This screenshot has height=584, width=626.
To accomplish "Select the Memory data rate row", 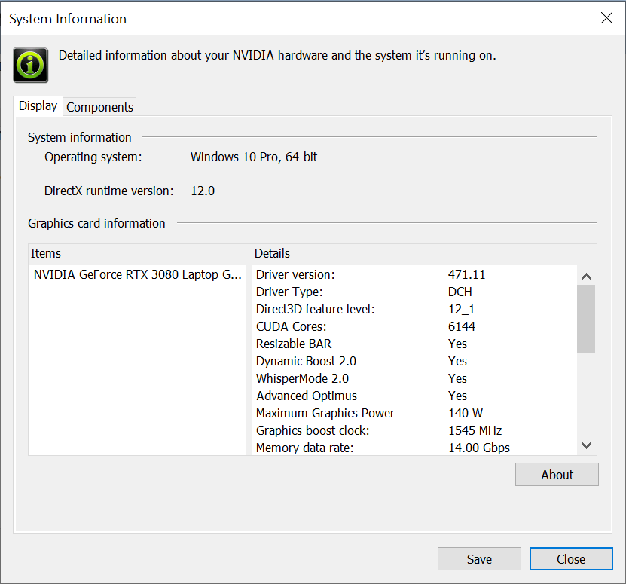I will tap(414, 448).
